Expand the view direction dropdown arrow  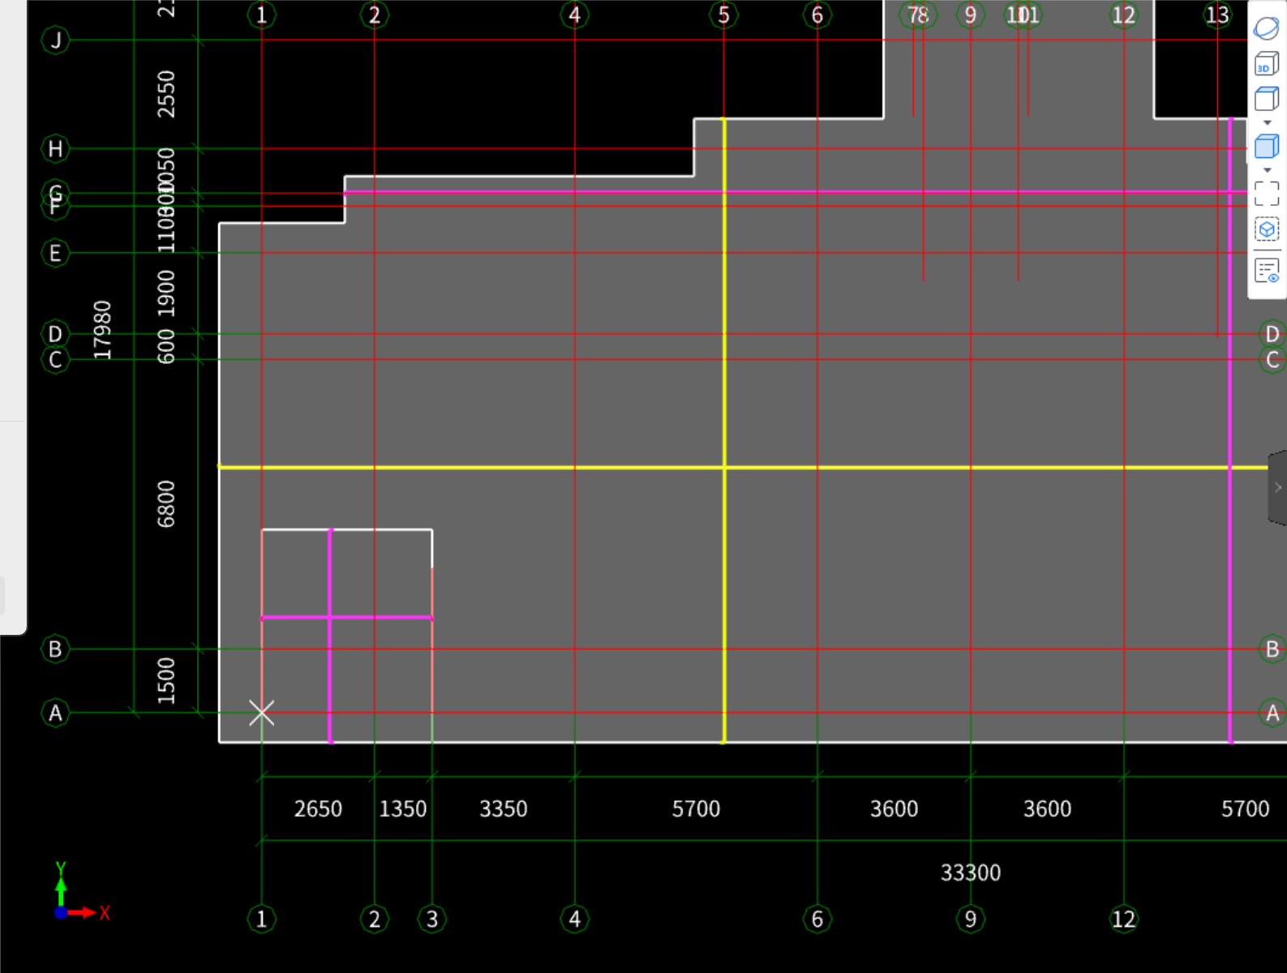(x=1268, y=123)
